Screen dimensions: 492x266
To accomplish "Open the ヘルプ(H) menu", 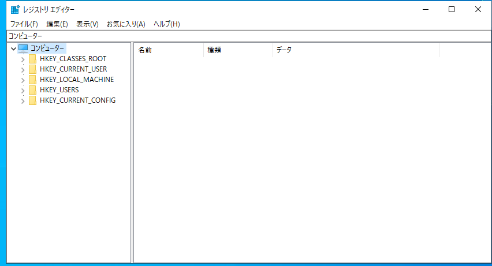I will (167, 24).
